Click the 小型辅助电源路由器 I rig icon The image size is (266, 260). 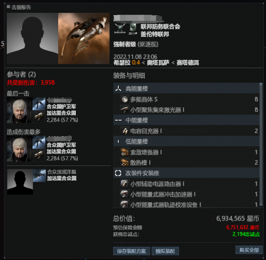[125, 184]
